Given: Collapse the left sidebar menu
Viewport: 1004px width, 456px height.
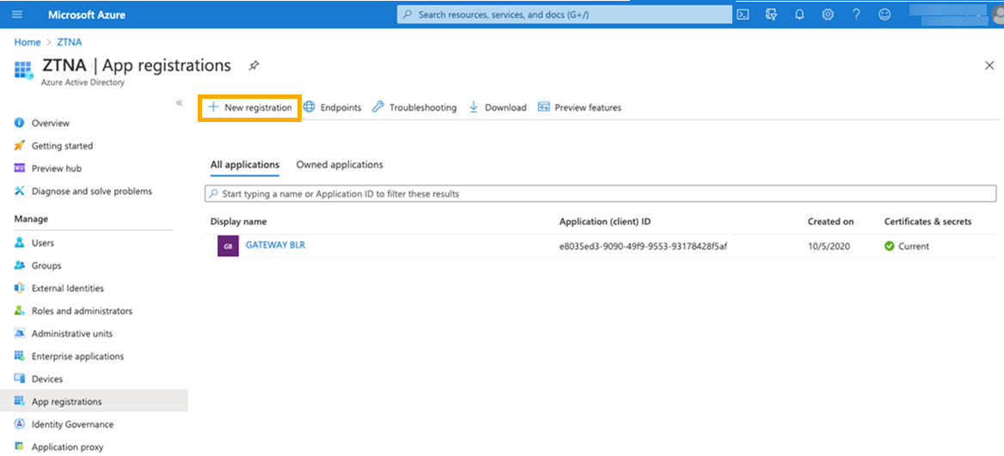Looking at the screenshot, I should click(180, 103).
